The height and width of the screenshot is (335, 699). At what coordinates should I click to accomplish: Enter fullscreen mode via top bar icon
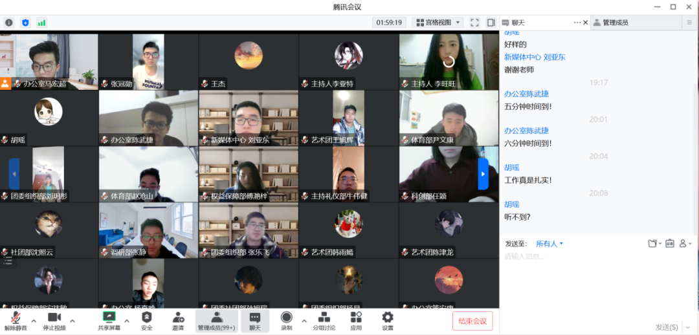tap(474, 23)
